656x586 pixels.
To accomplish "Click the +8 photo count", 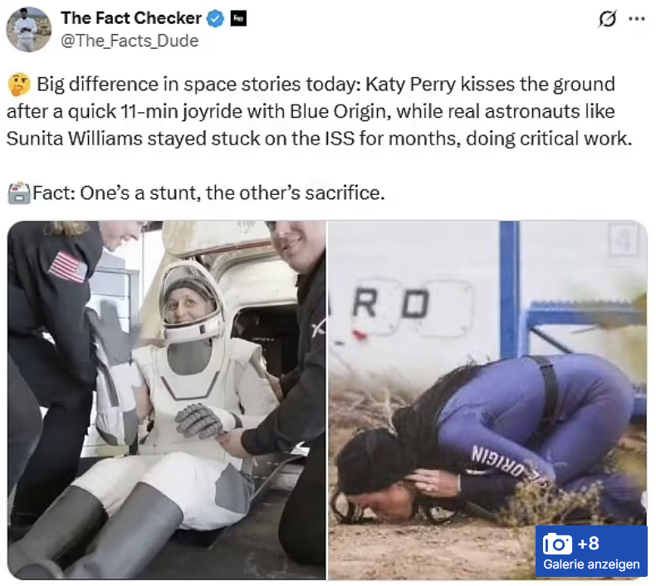I will click(588, 544).
